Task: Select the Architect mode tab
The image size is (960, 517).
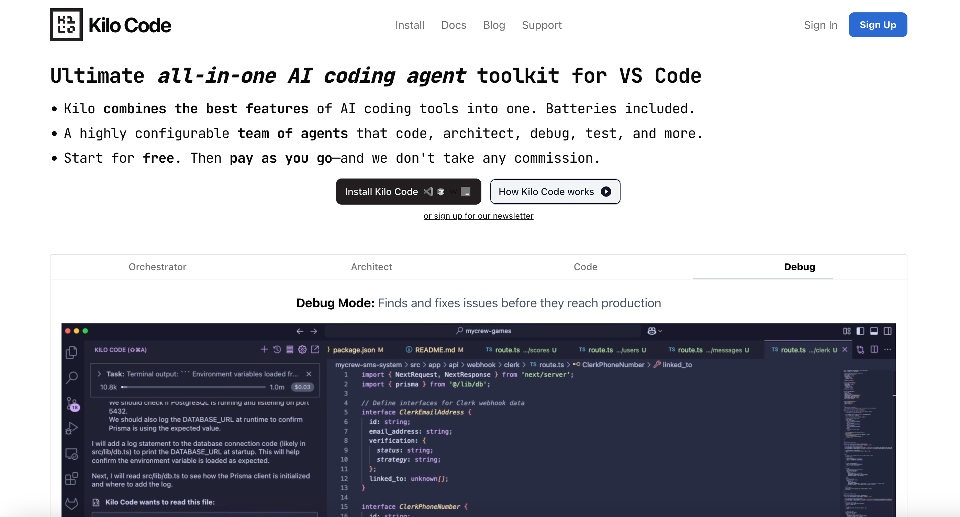Action: click(x=371, y=267)
